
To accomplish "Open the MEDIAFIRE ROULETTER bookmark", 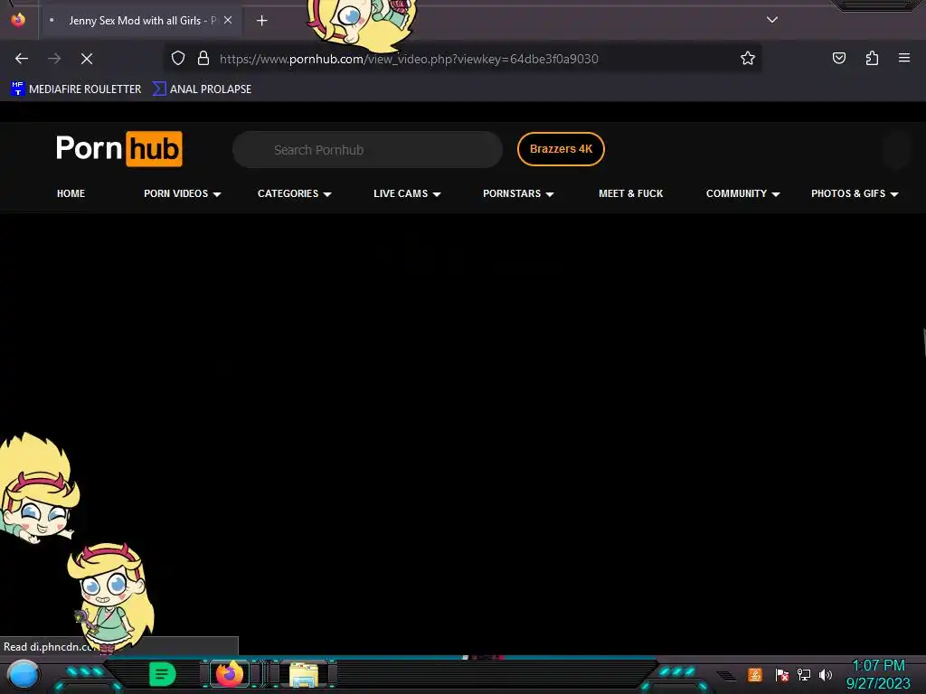I will 76,89.
